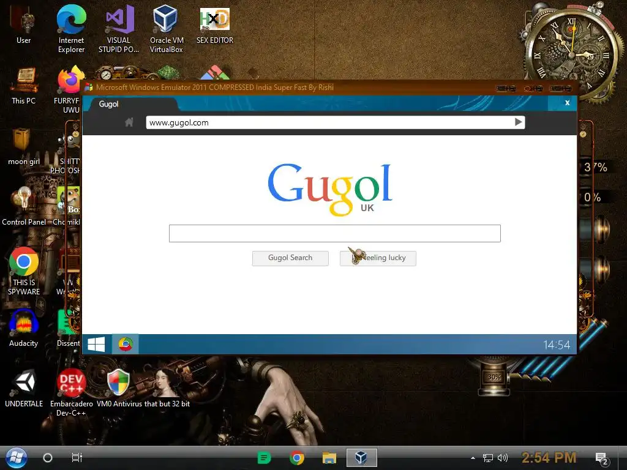The image size is (627, 470).
Task: Click the Chrome icon in emulator taskbar
Action: pyautogui.click(x=125, y=344)
